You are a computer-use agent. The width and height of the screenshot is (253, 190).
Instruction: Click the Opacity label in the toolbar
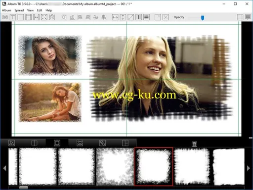click(x=179, y=17)
